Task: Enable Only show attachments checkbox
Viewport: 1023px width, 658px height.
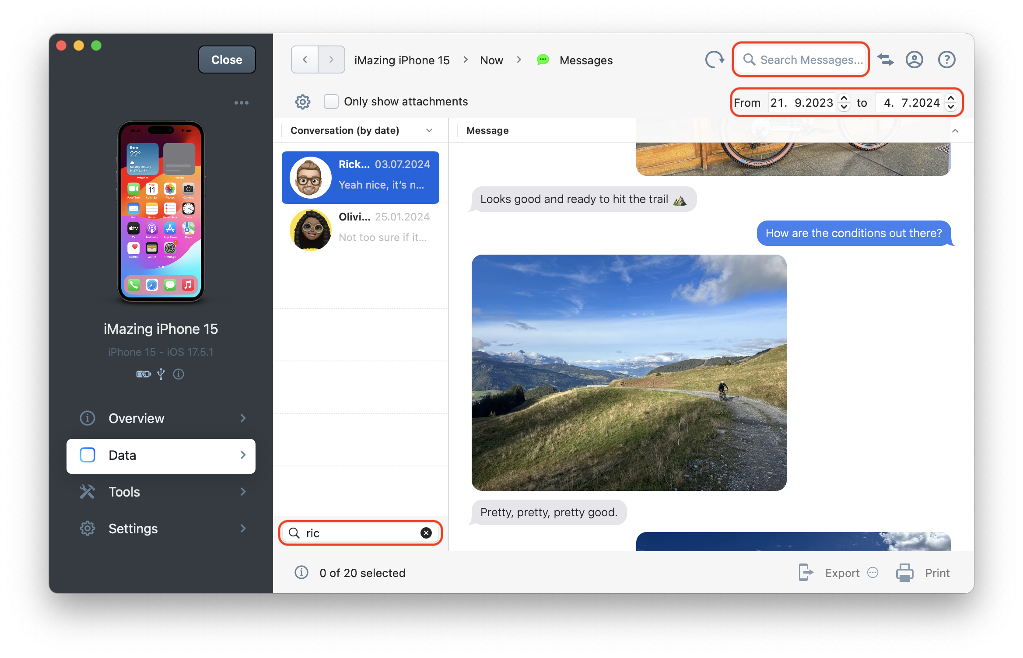Action: [x=331, y=101]
